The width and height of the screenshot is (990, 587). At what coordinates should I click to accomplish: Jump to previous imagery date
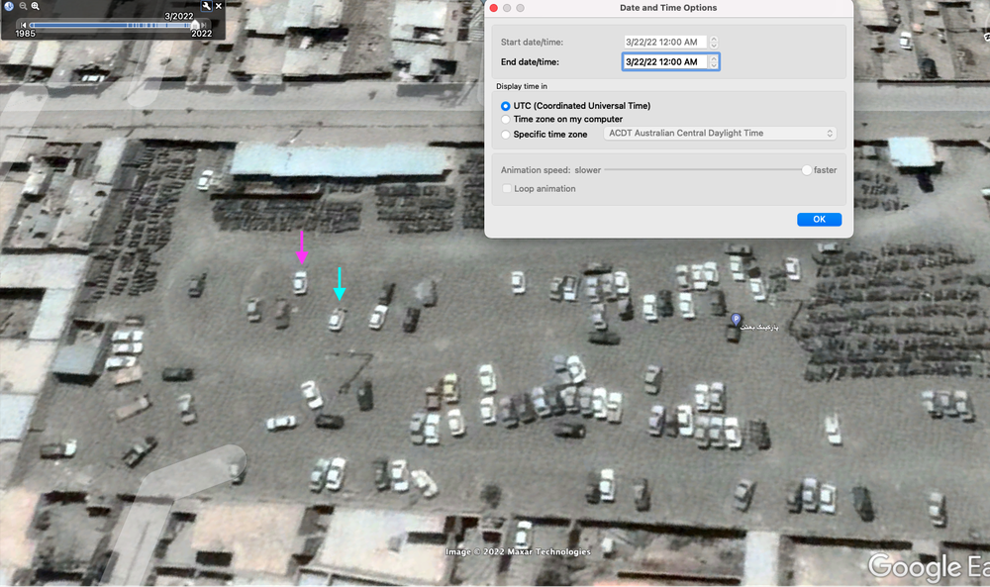coord(24,26)
